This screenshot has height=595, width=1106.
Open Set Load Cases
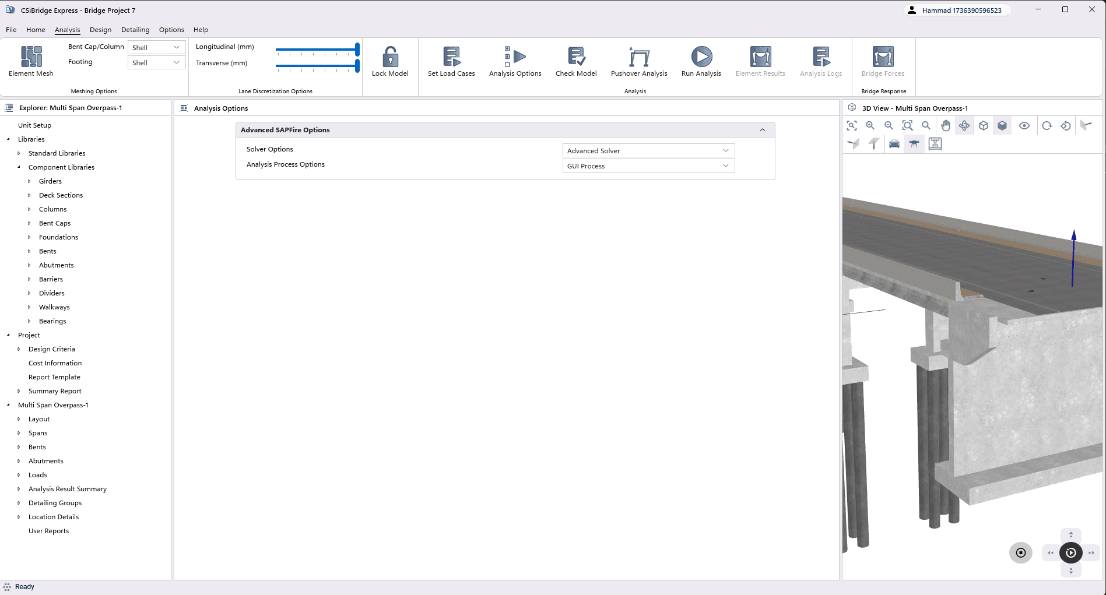tap(451, 61)
